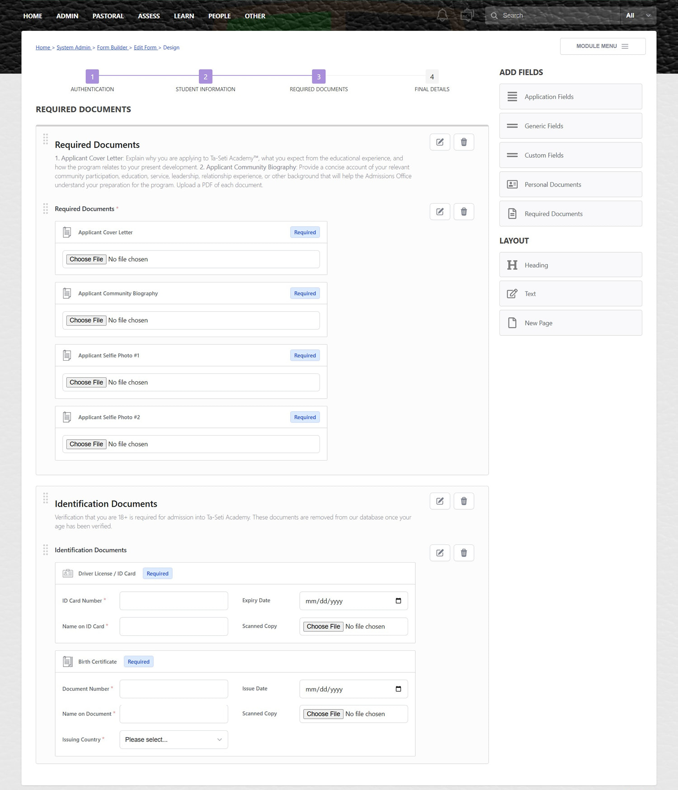The height and width of the screenshot is (790, 678).
Task: Choose file for Applicant Selfie Photo #1
Action: point(86,382)
